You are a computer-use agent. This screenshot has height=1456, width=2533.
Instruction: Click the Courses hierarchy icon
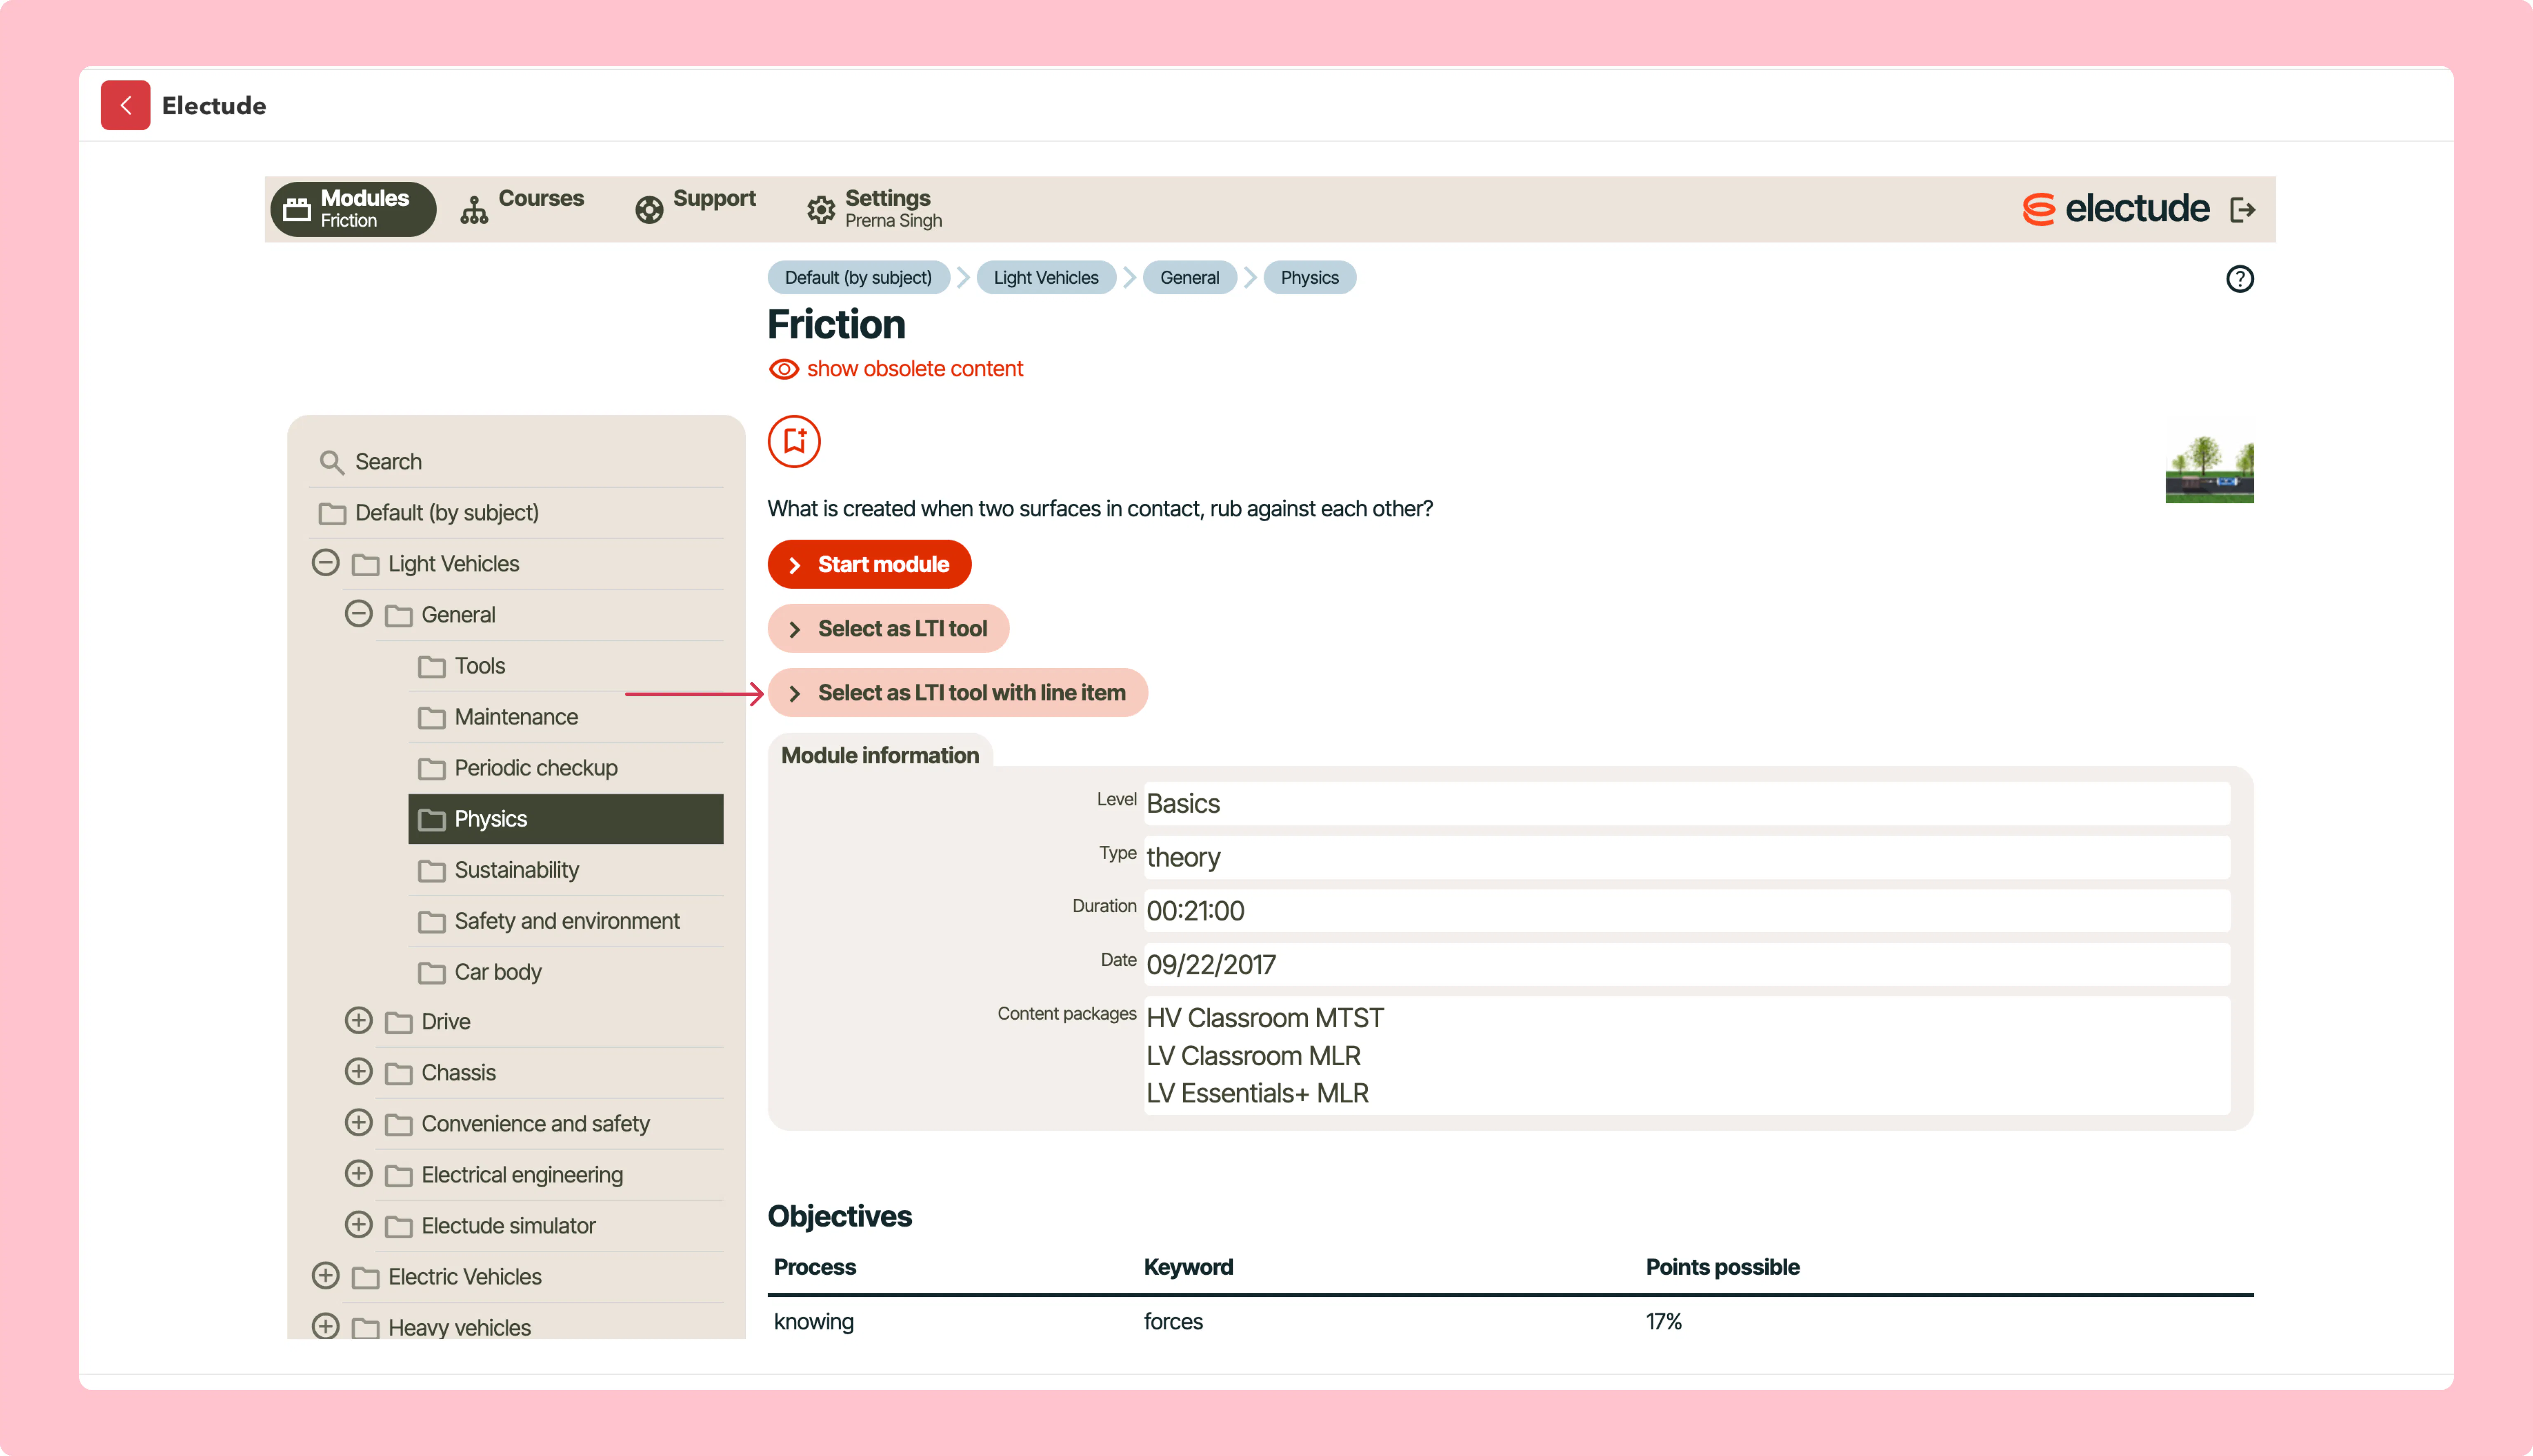(474, 209)
